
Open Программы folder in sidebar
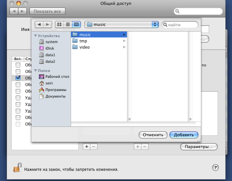coord(53,90)
